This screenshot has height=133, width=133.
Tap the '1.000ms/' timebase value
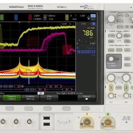click(x=51, y=16)
